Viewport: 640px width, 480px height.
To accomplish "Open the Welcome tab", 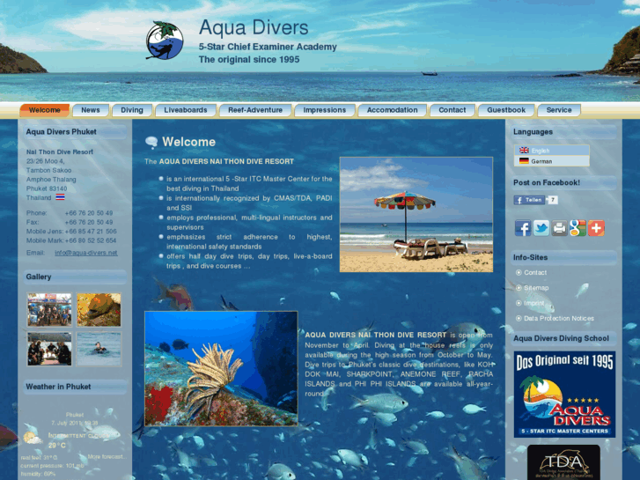I will [45, 110].
